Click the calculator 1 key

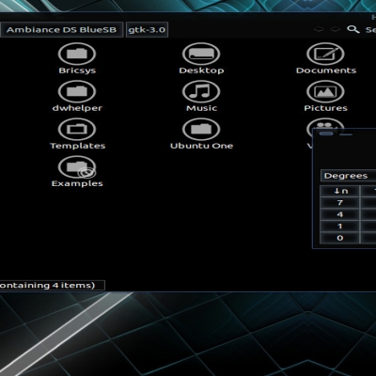pyautogui.click(x=339, y=227)
